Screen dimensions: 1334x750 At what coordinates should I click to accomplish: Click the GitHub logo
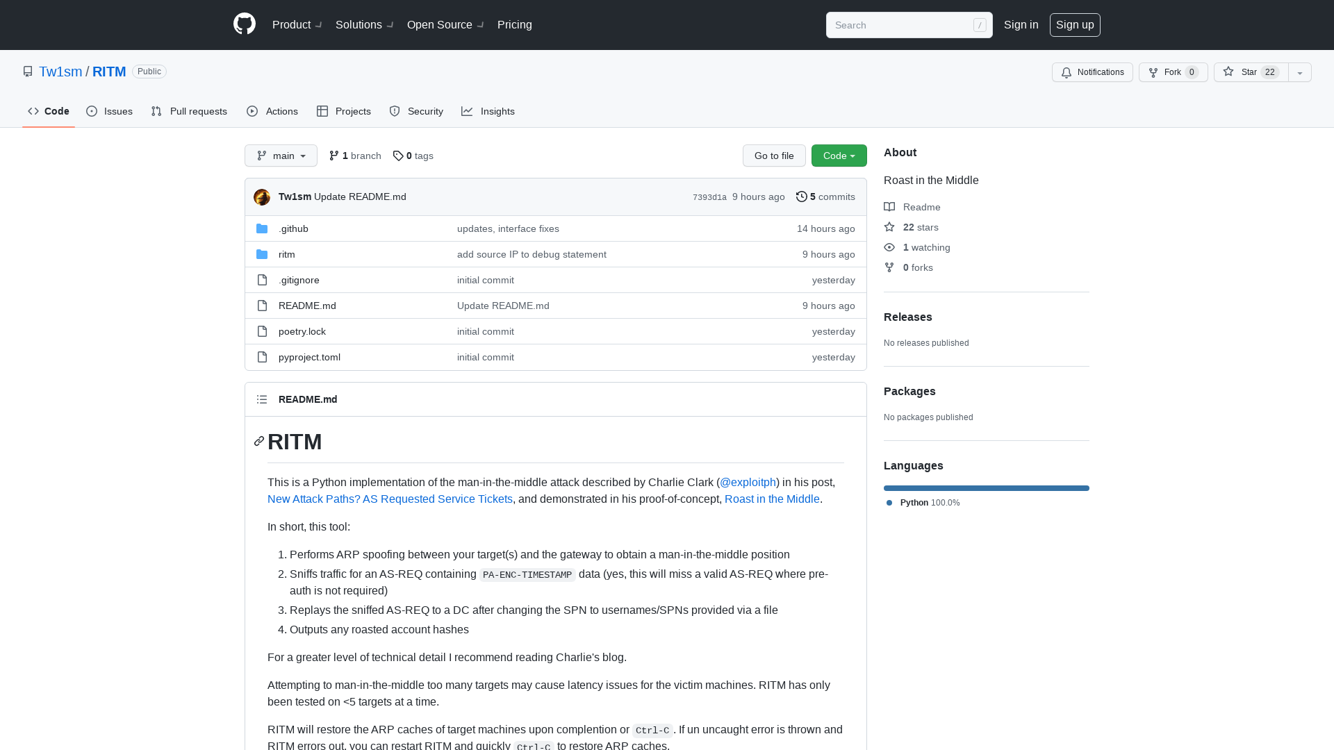click(x=244, y=23)
